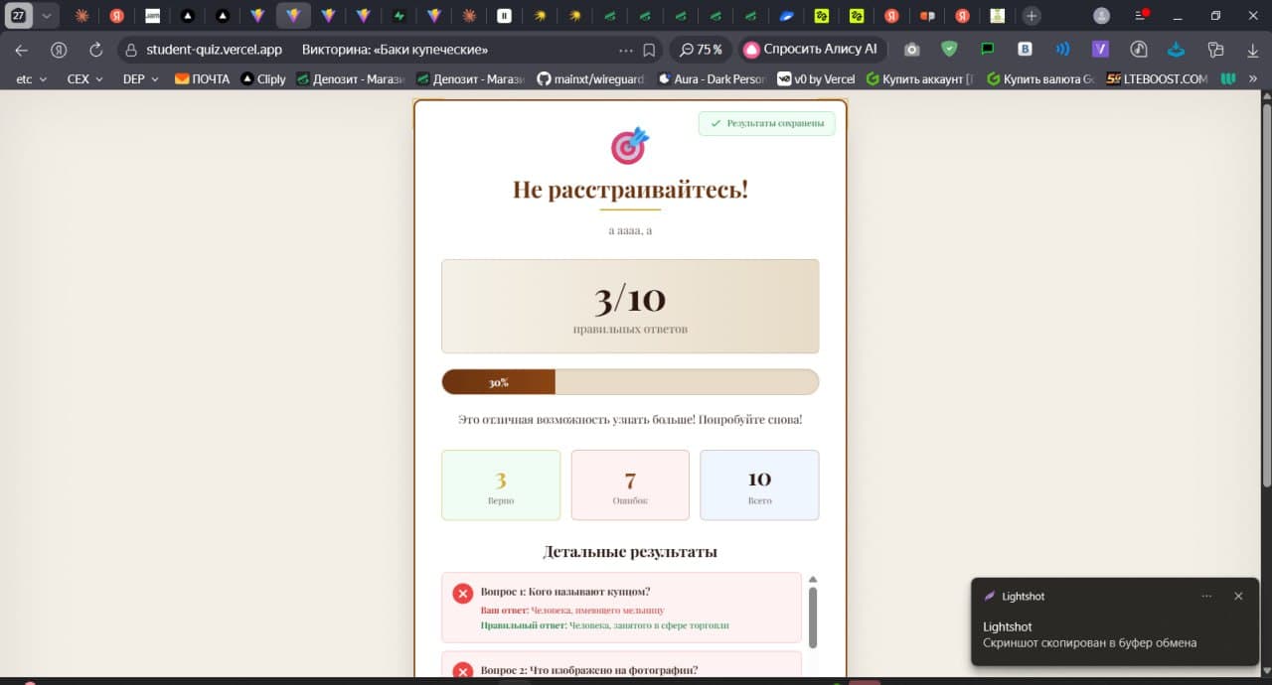Open the side panels icon

[x=1214, y=49]
